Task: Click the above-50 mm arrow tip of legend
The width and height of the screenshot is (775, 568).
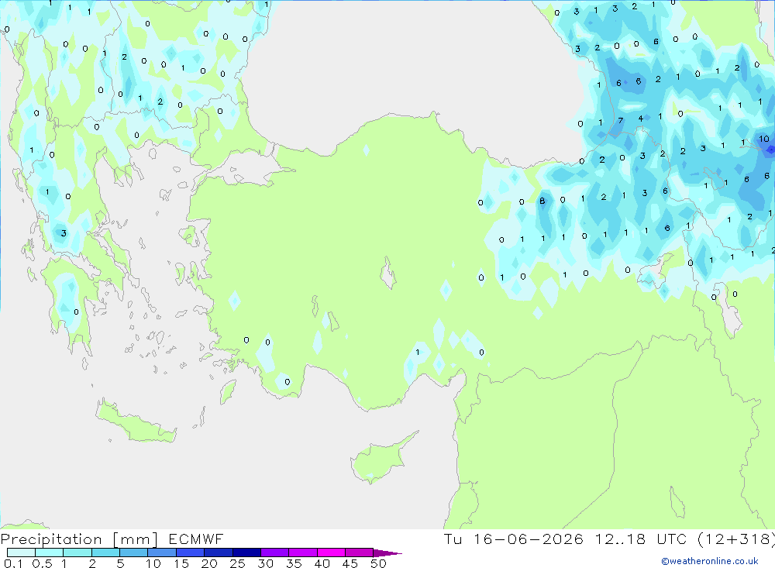Action: 387,553
